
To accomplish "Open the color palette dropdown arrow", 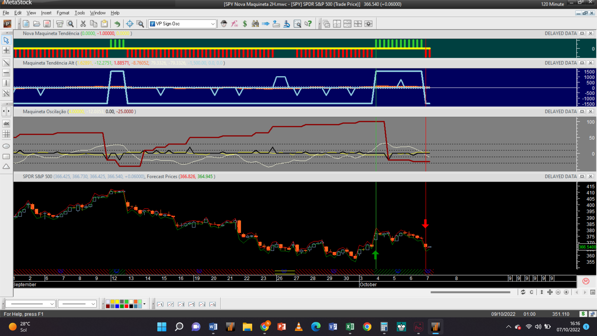I will pos(144,304).
